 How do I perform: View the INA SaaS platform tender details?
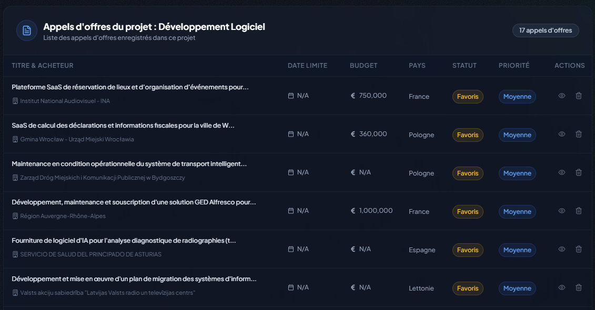point(562,96)
